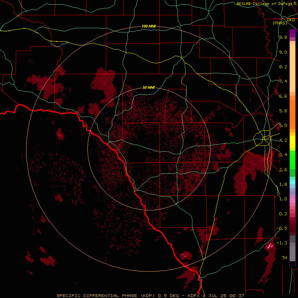Viewport: 298px width, 298px height.
Task: Click the KDFX radar site identifier
Action: click(194, 296)
